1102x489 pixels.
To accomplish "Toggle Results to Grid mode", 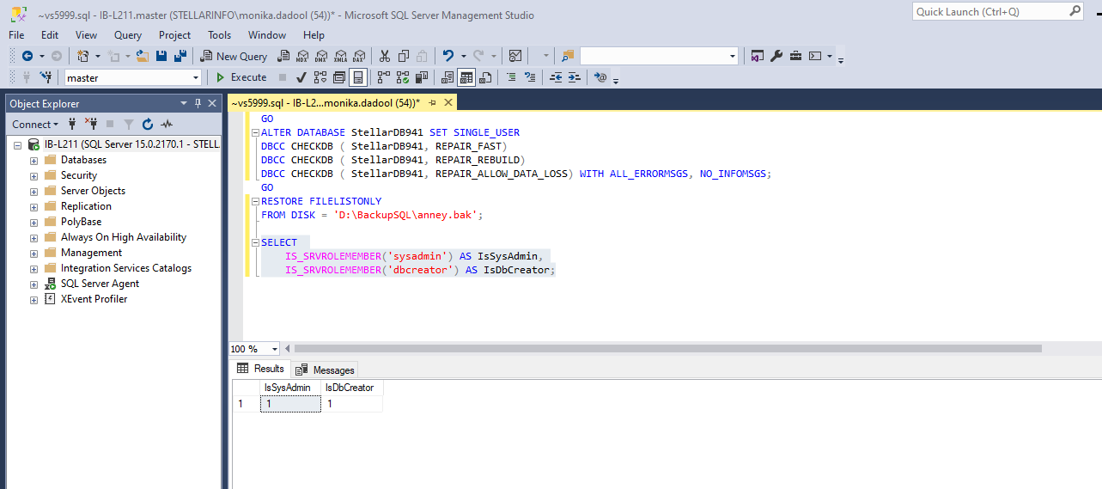I will [x=466, y=77].
